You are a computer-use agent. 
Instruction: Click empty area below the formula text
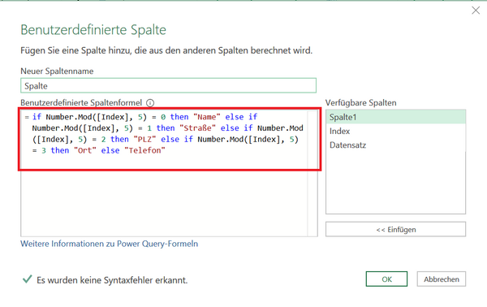coord(164,202)
